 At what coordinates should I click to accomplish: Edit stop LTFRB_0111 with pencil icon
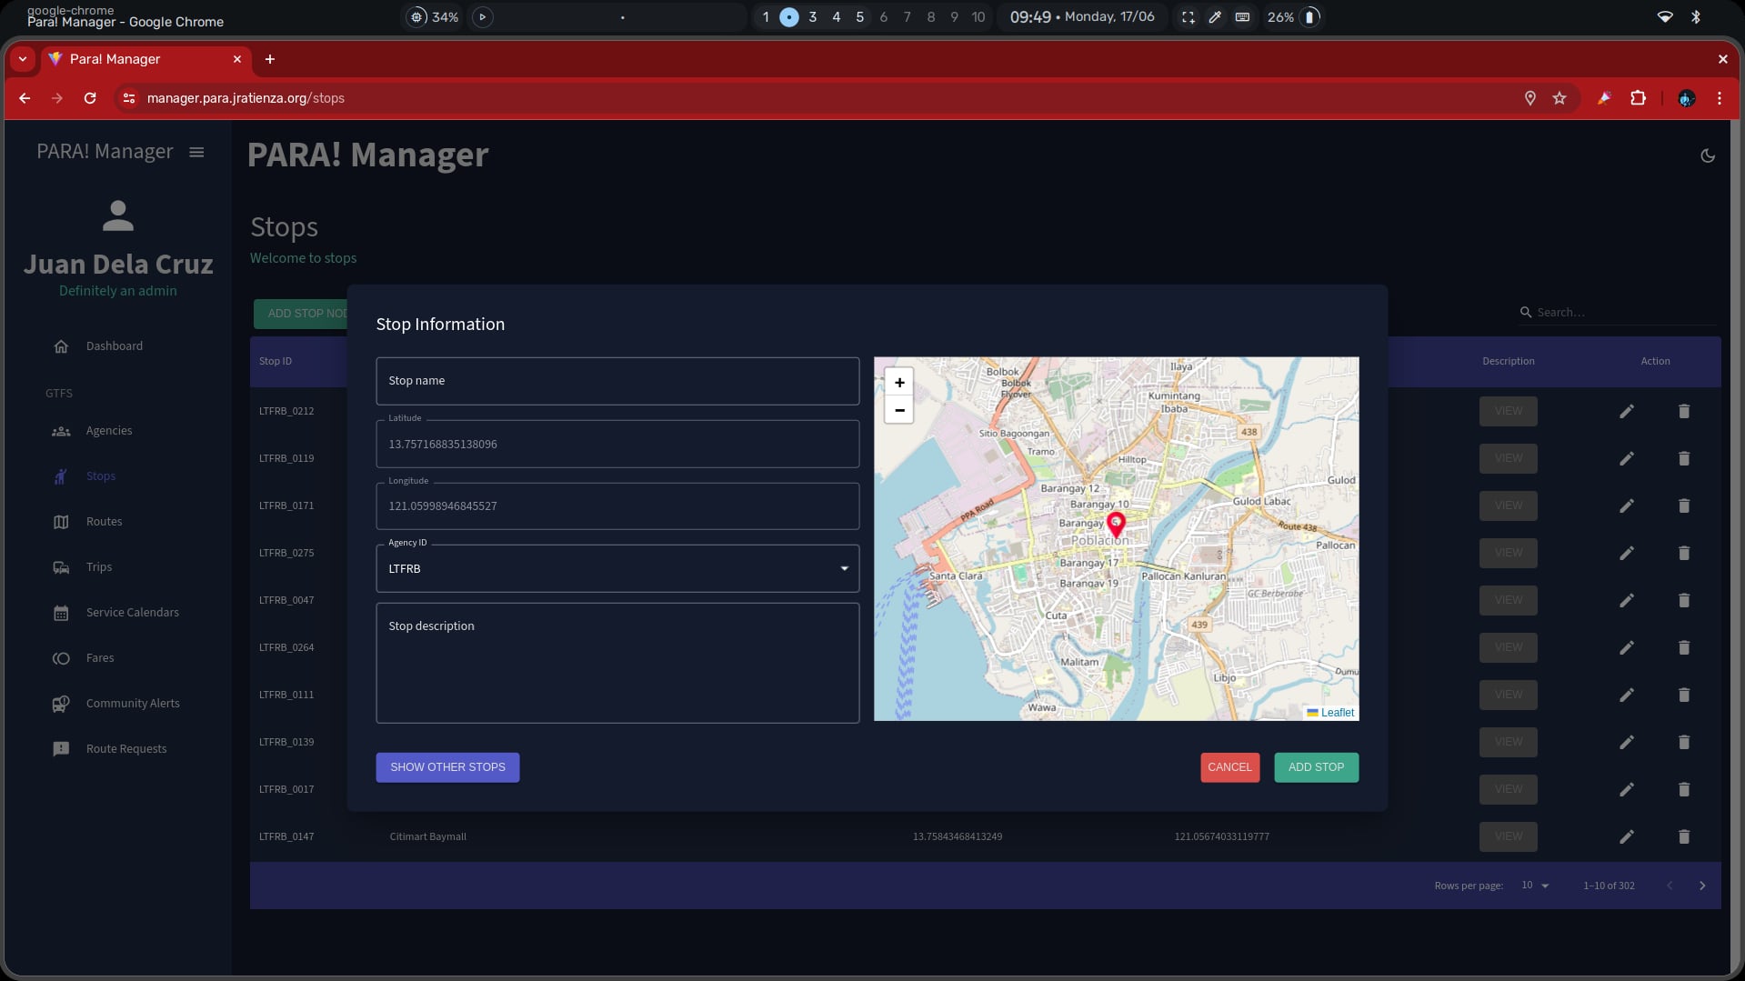click(x=1626, y=696)
